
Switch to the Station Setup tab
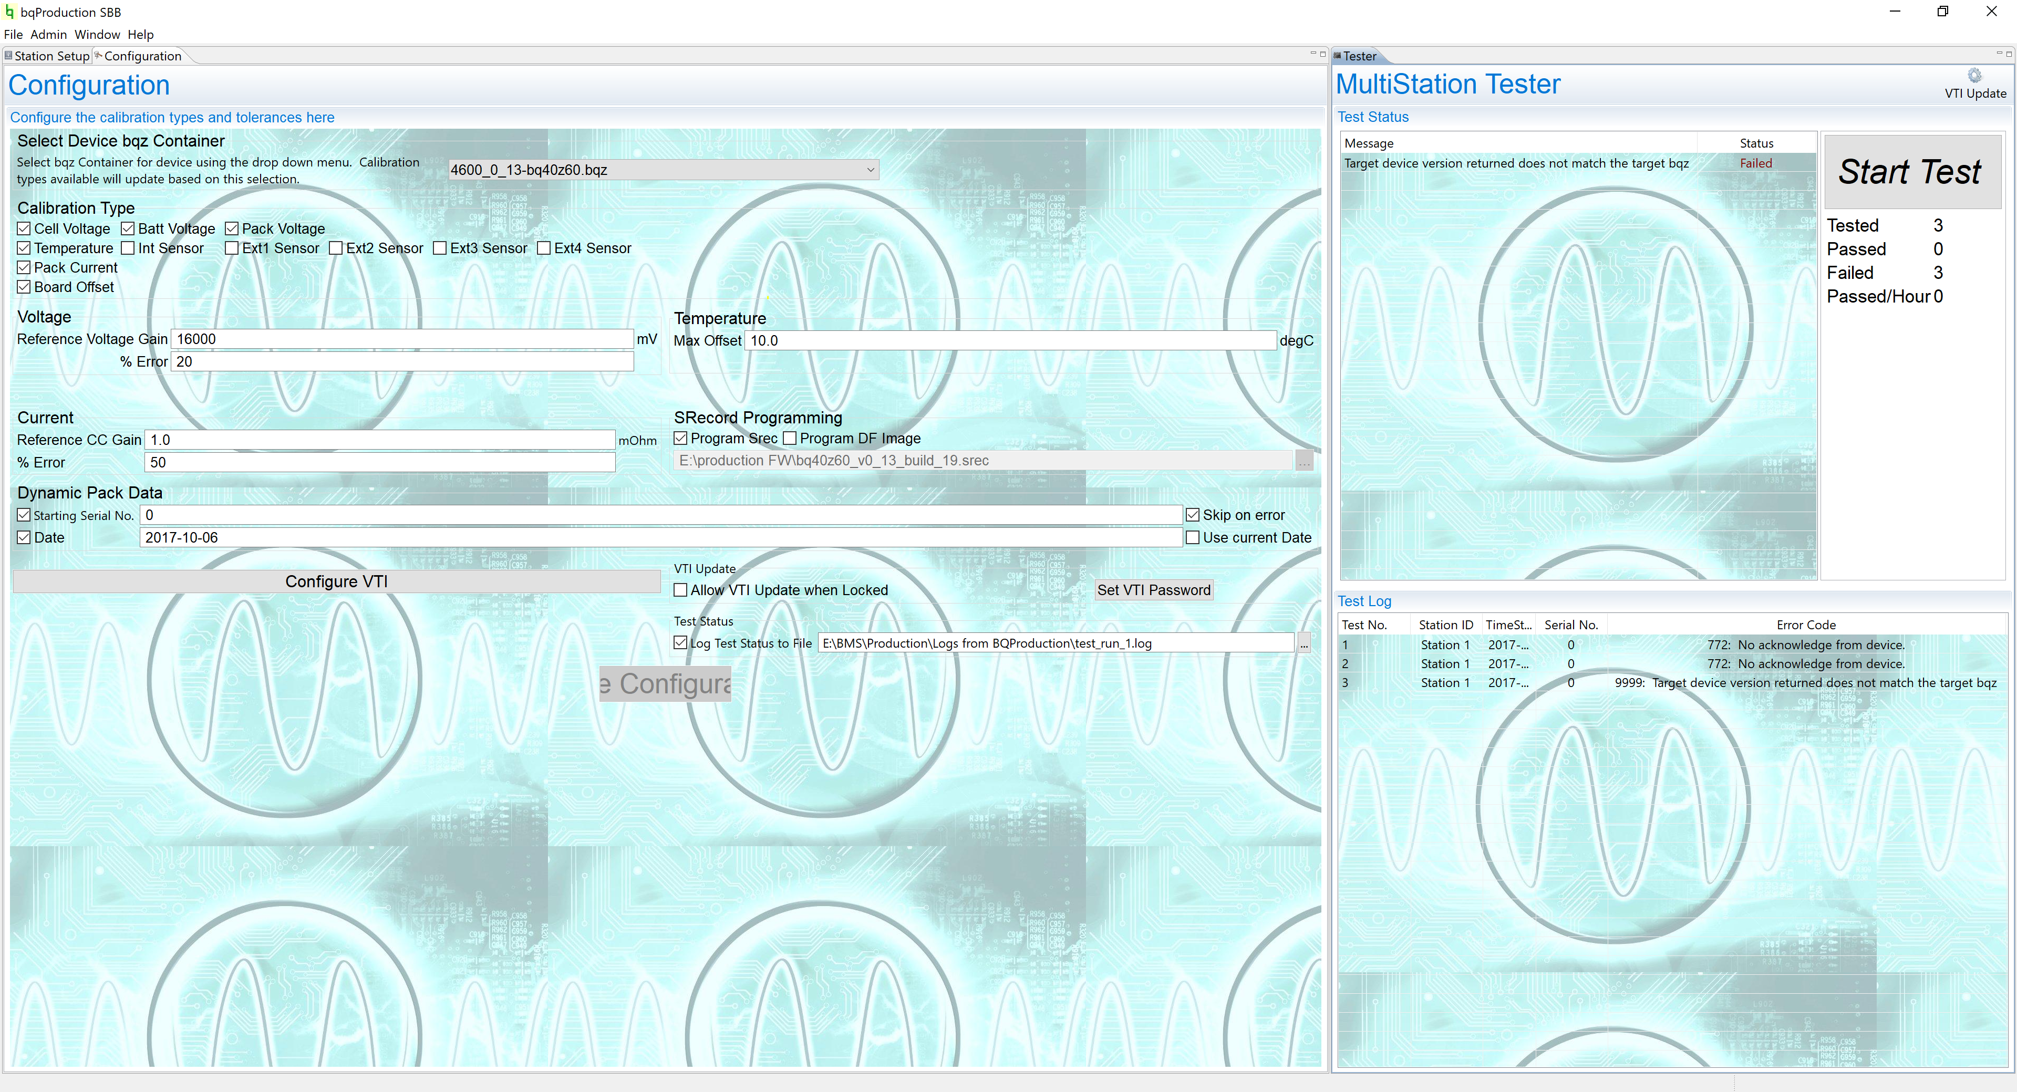[x=47, y=56]
